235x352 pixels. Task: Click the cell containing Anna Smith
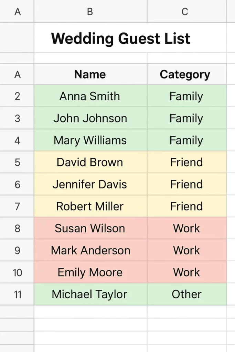coord(90,96)
